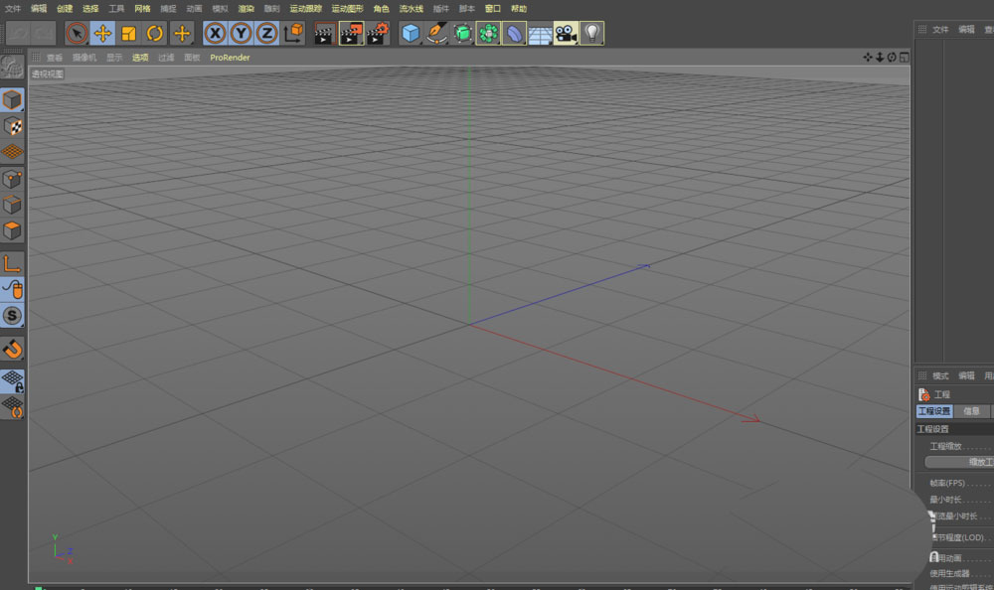Viewport: 994px width, 590px height.
Task: Switch to the 信息 (Info) tab
Action: coord(971,411)
